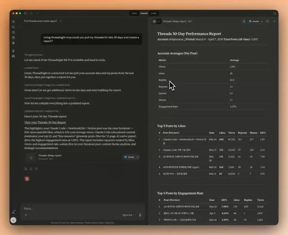
Task: Expand the Thought process section
Action: pyautogui.click(x=34, y=55)
